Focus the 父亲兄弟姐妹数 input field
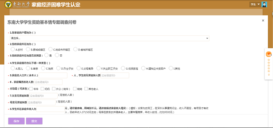Image resolution: width=273 pixels, height=128 pixels. pyautogui.click(x=43, y=96)
